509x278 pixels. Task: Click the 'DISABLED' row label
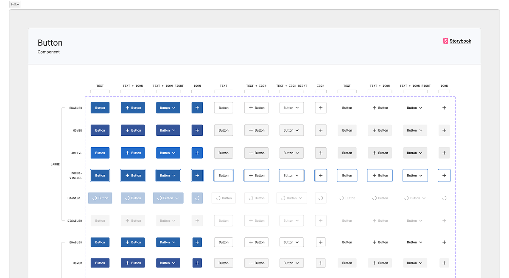[x=75, y=220]
